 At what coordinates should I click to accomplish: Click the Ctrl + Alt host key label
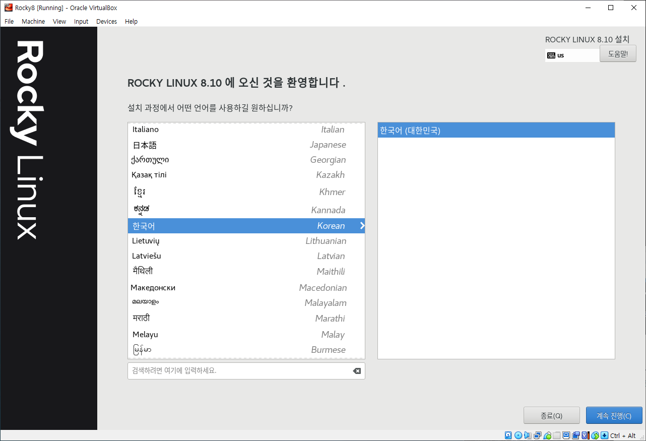tap(623, 435)
